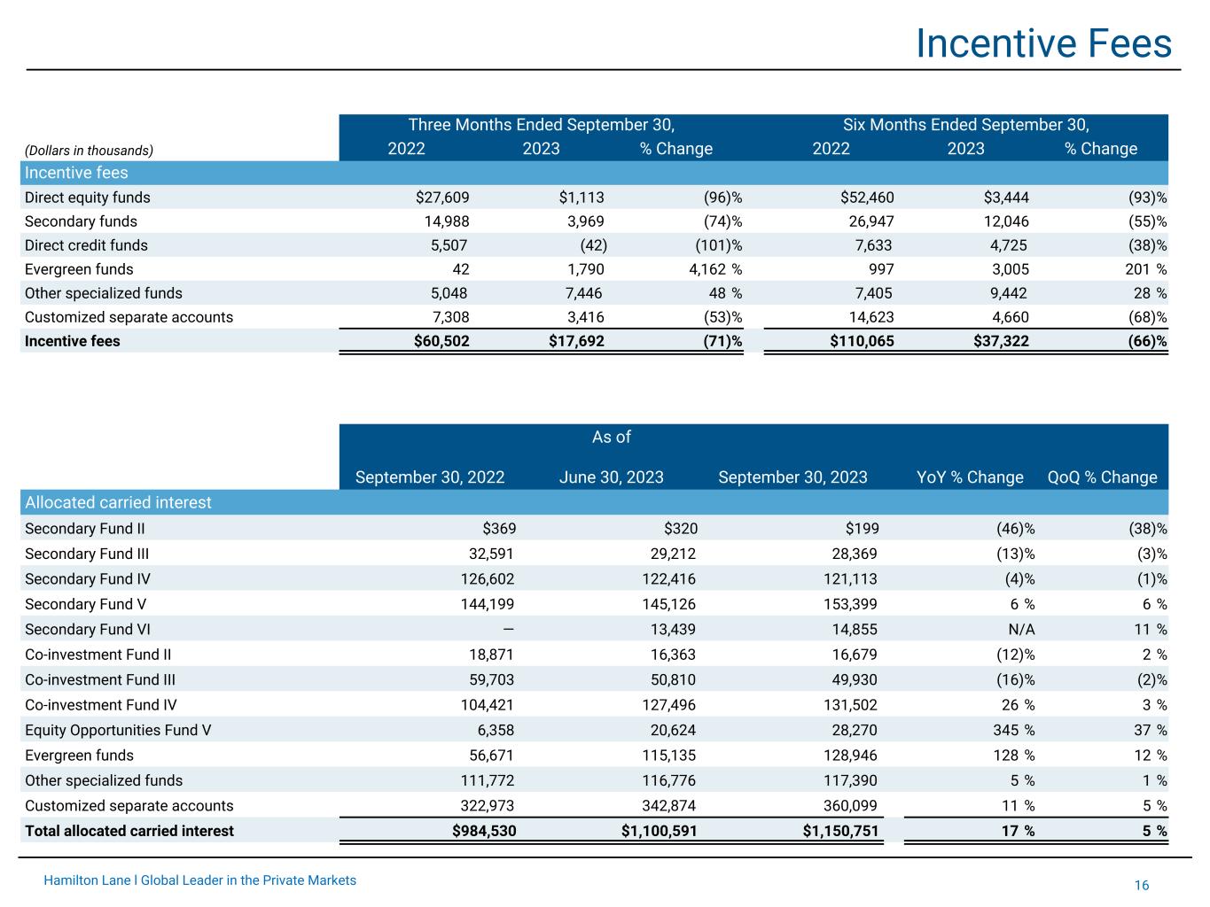Click the "(Dollars in thousands)" note
Screen dimensions: 1210x907
coord(89,151)
